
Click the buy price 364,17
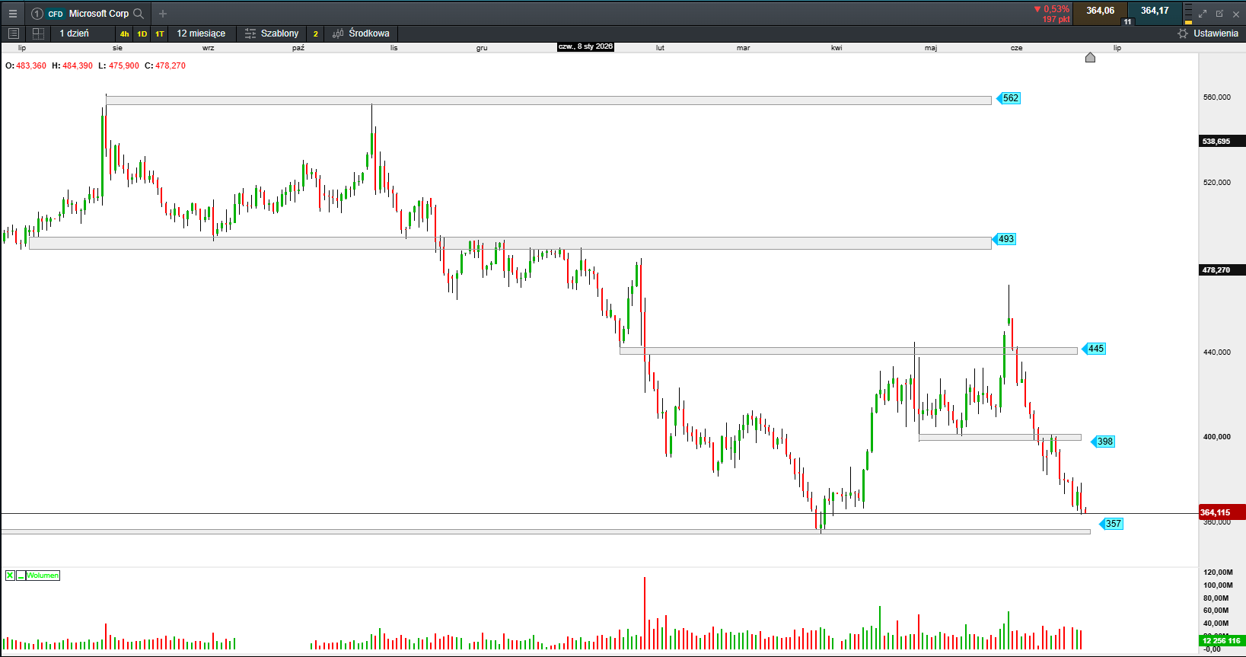pyautogui.click(x=1155, y=11)
